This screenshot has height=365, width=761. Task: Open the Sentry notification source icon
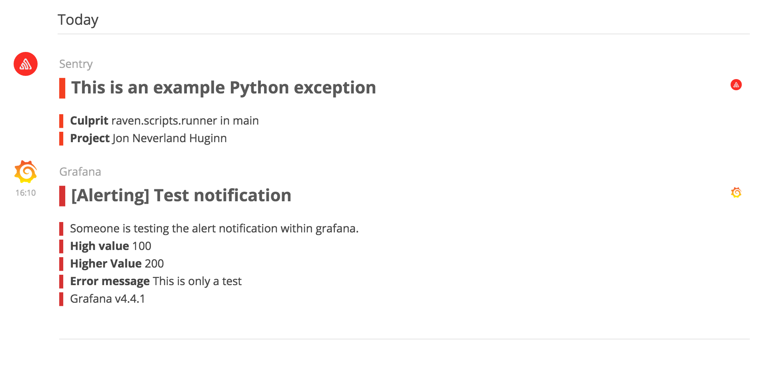[x=26, y=63]
